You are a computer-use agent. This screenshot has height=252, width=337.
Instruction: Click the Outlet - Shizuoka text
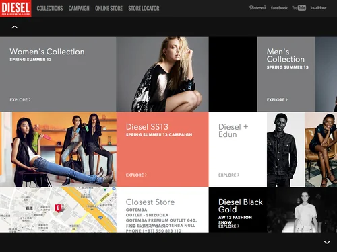click(x=147, y=215)
